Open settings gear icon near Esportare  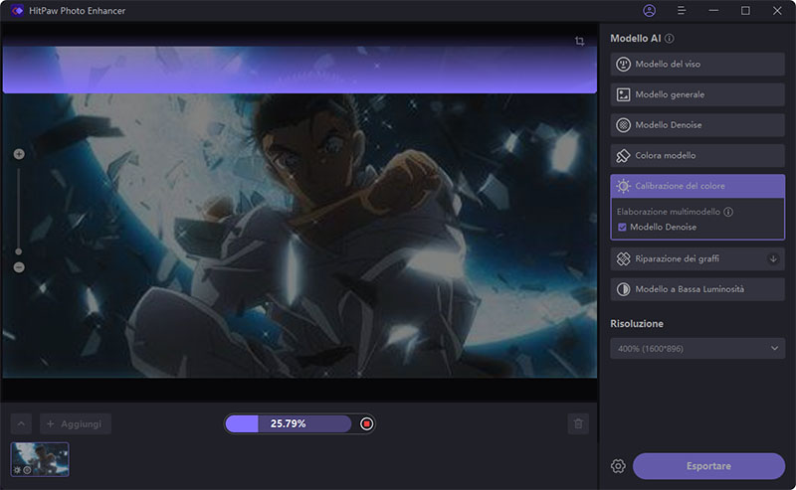pyautogui.click(x=618, y=466)
